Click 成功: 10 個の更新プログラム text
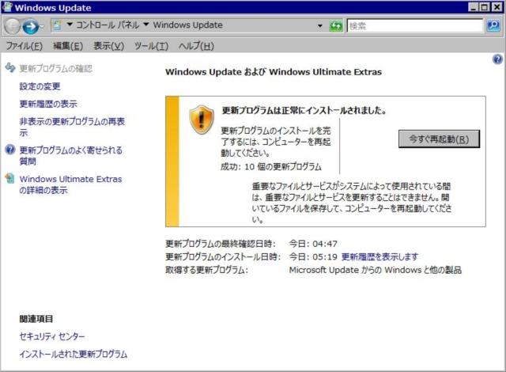This screenshot has width=506, height=372. coord(271,167)
